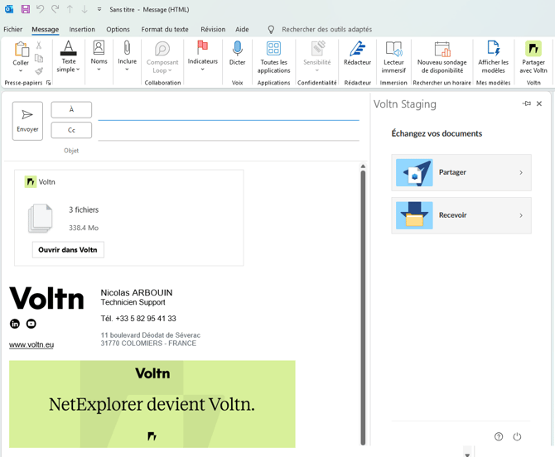The image size is (555, 457).
Task: Click the Composant Loop button
Action: pos(162,57)
